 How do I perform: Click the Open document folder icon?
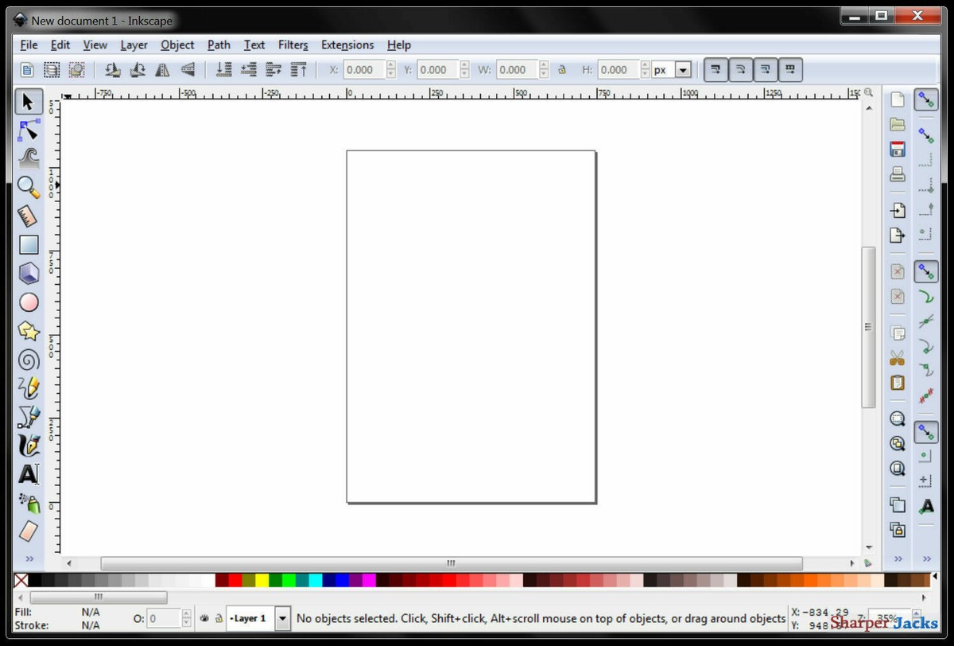click(898, 125)
